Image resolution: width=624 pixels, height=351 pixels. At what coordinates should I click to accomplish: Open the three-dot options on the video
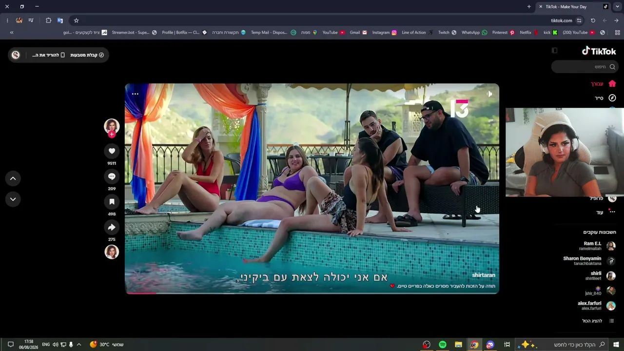(135, 94)
